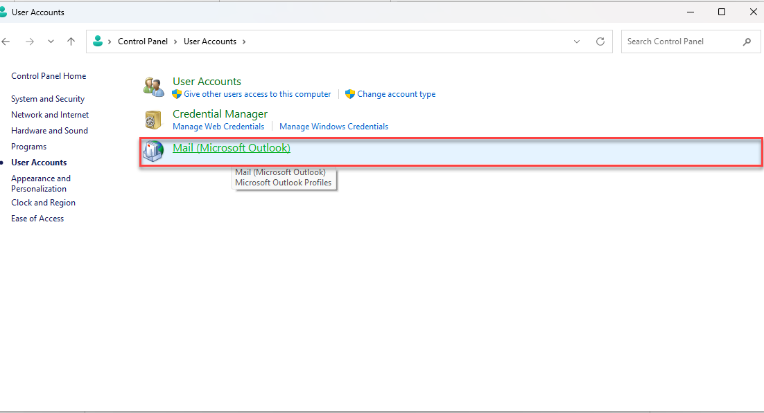Expand the chevron after Control Panel breadcrumb
Viewport: 764px width, 413px height.
[x=176, y=42]
